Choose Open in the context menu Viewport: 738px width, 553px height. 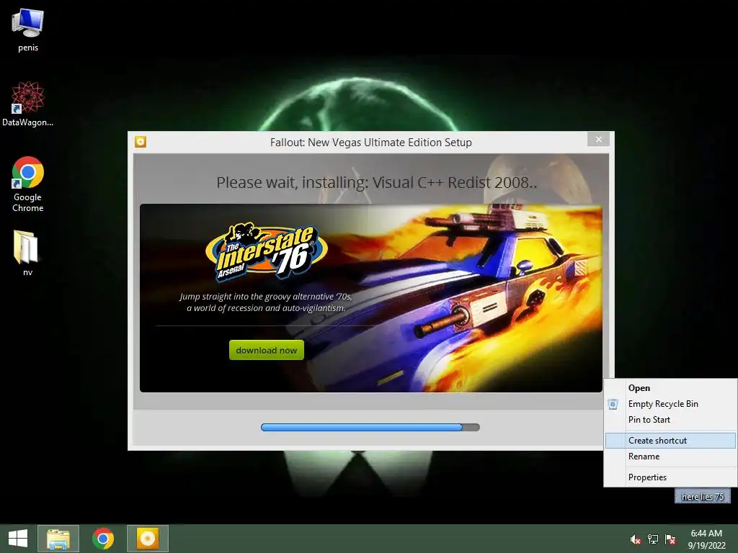coord(670,388)
